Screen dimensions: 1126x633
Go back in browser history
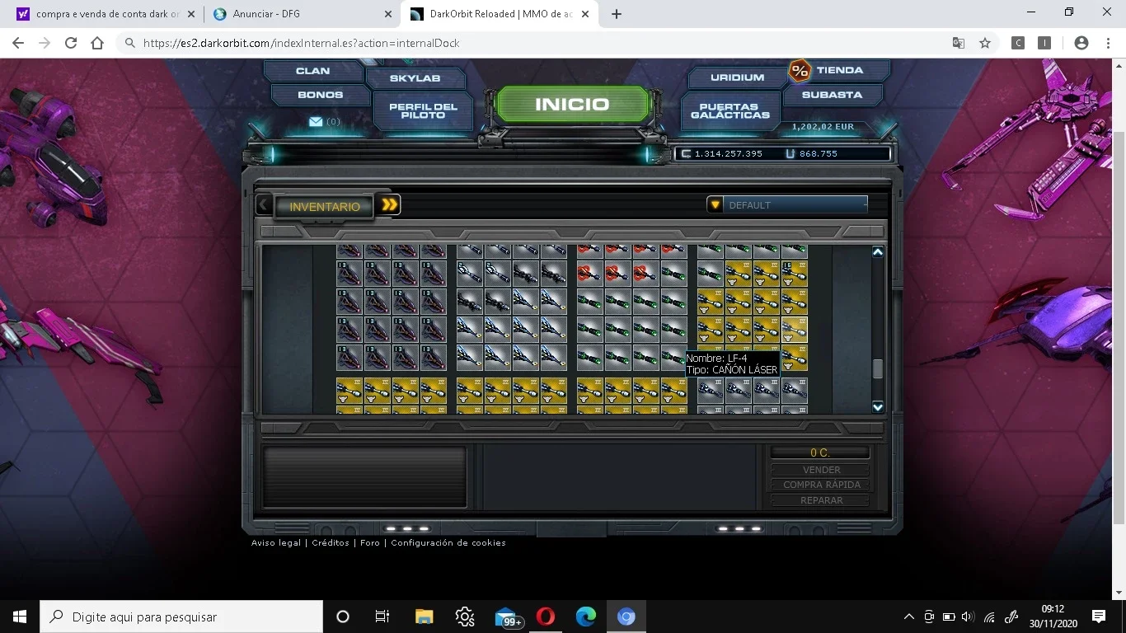point(18,43)
